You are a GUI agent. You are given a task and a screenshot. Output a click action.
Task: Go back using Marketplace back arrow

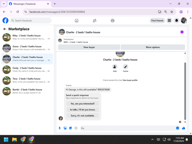5,29
